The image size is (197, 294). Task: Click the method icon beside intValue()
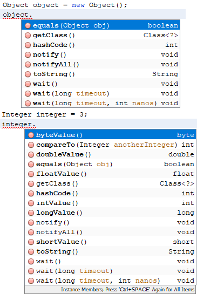point(31,203)
